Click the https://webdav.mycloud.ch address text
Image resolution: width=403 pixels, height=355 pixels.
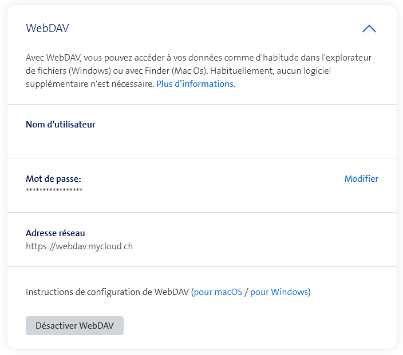[79, 246]
